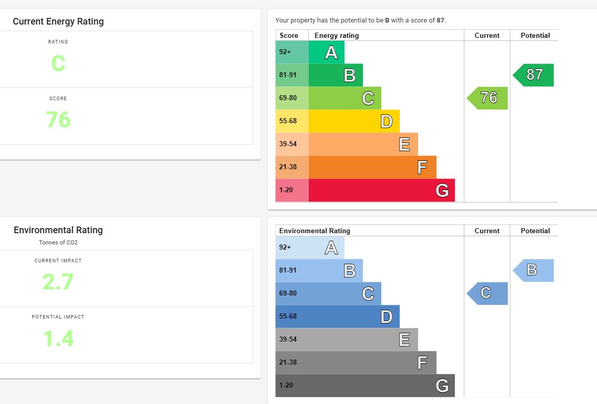597x404 pixels.
Task: Click the Energy rating column header
Action: point(336,35)
